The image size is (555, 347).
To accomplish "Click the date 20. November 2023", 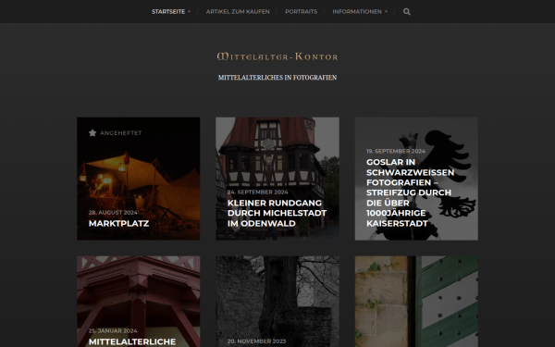I will pos(256,341).
